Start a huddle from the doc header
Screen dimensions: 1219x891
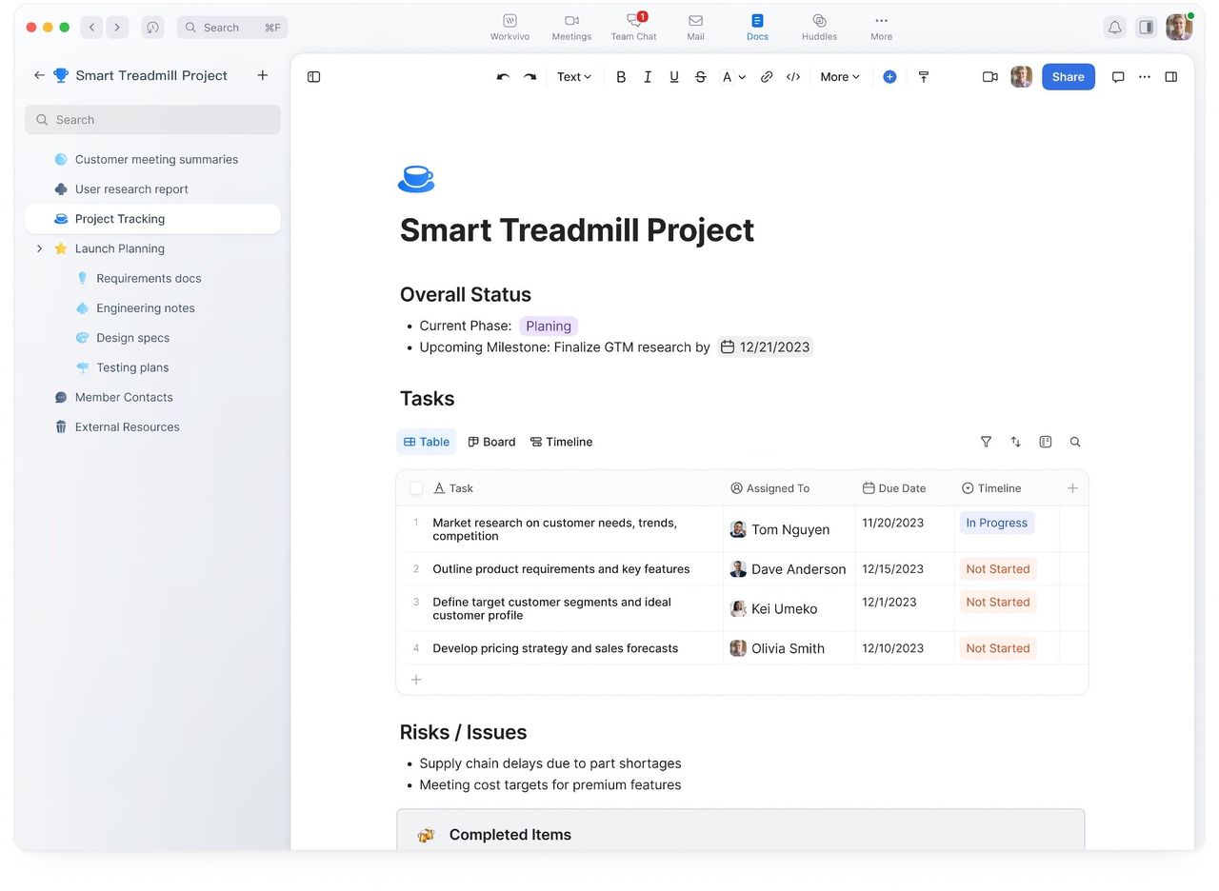(989, 77)
